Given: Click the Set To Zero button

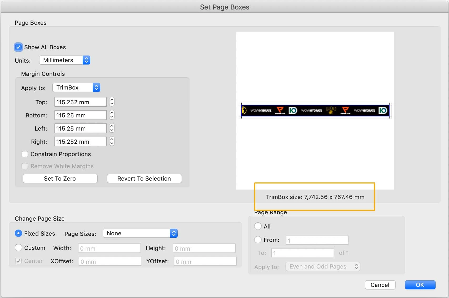Looking at the screenshot, I should pyautogui.click(x=60, y=178).
